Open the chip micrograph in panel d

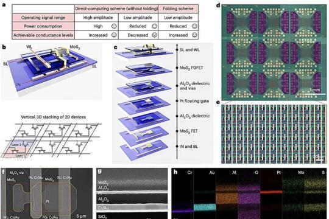274,52
